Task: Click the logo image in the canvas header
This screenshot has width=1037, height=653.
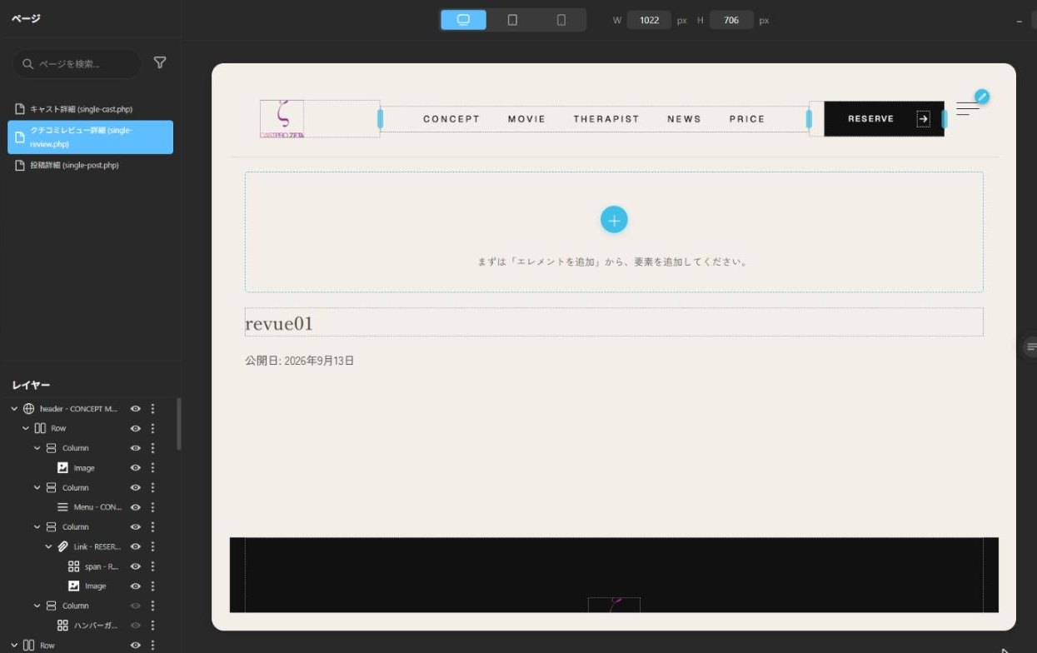Action: click(282, 119)
